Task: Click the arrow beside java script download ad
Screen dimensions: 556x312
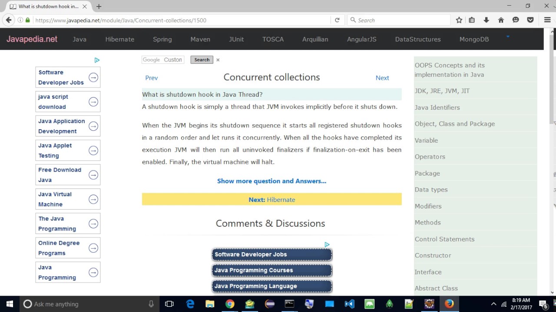Action: [93, 102]
